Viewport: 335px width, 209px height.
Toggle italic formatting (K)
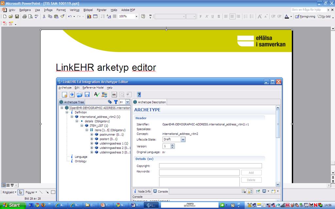207,16
